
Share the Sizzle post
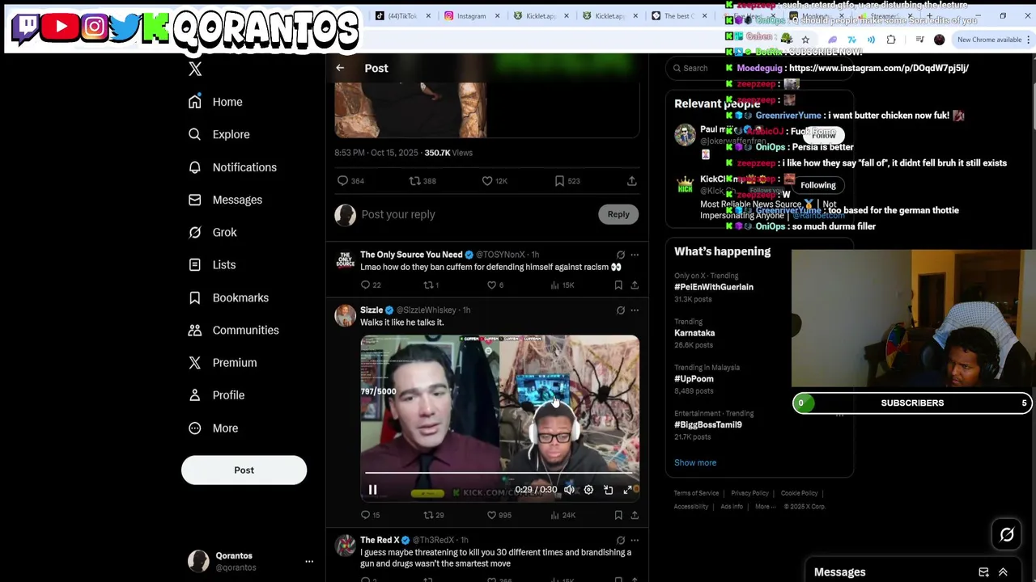tap(635, 515)
